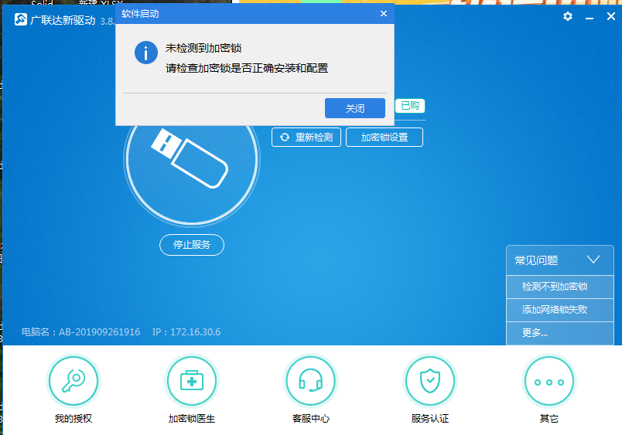The image size is (622, 435).
Task: Close the Glodon driver main window
Action: pos(611,16)
